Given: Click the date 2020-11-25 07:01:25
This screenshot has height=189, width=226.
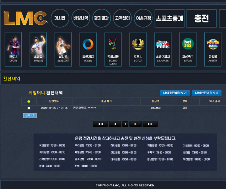Looking at the screenshot, I should pos(54,108).
